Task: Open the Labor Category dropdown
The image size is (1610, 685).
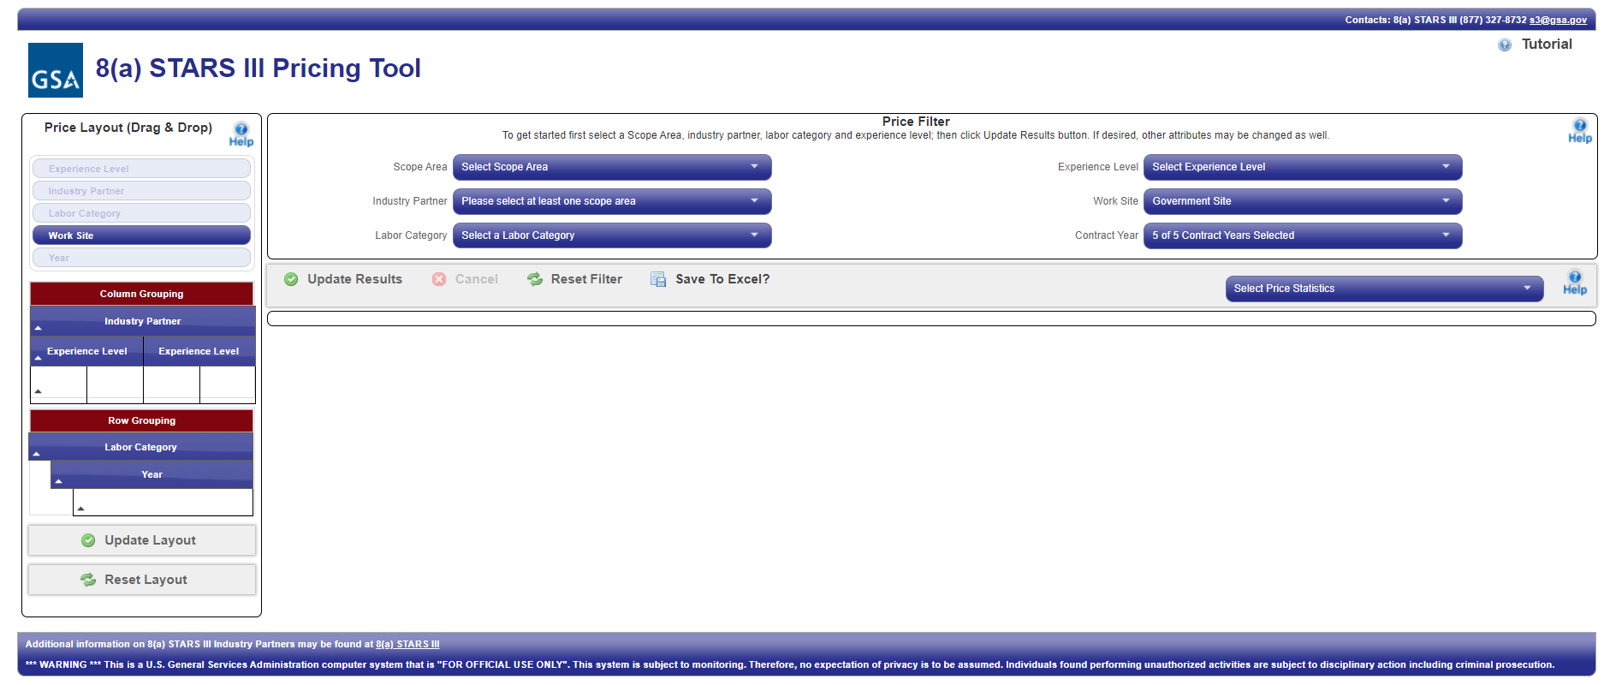Action: [612, 235]
